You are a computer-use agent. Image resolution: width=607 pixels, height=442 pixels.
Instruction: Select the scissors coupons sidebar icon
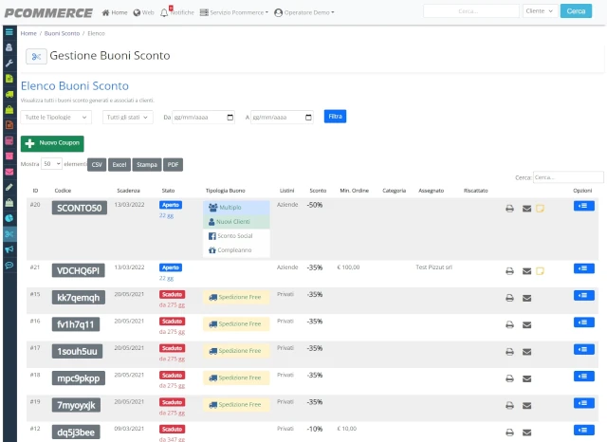coord(9,233)
